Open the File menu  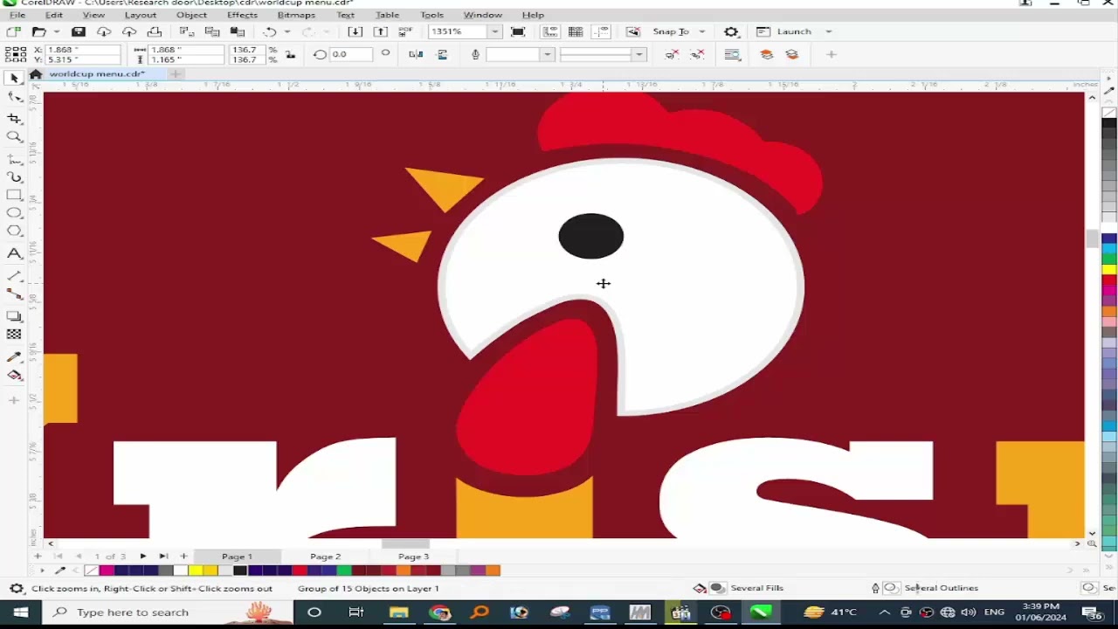click(x=17, y=15)
